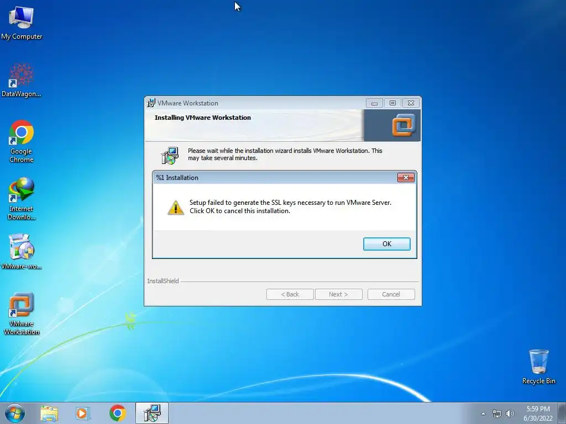Open the Windows Start menu
The width and height of the screenshot is (566, 424).
pos(15,413)
